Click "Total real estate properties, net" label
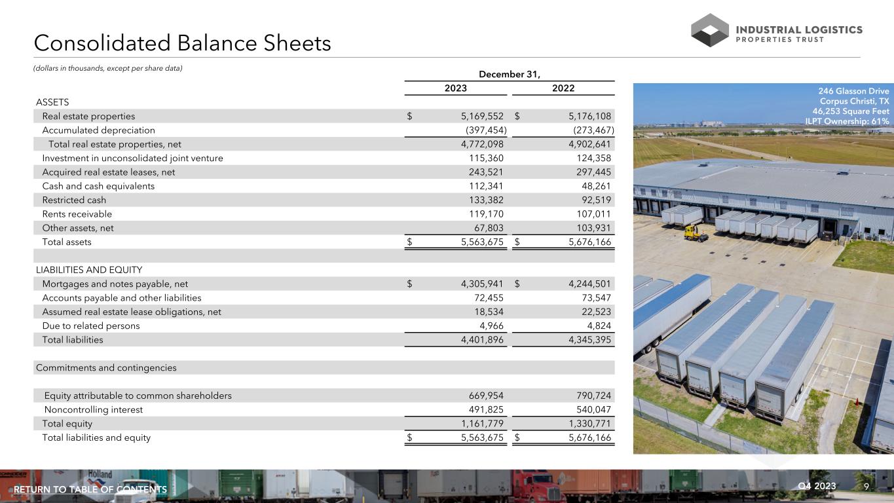The width and height of the screenshot is (894, 503). point(115,144)
